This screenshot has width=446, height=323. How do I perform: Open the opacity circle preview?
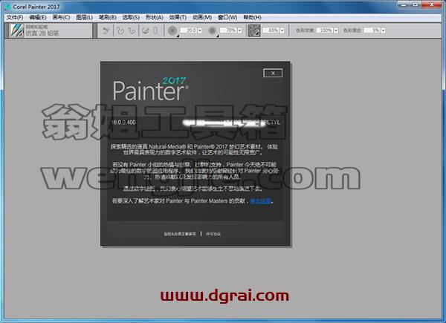pyautogui.click(x=212, y=30)
